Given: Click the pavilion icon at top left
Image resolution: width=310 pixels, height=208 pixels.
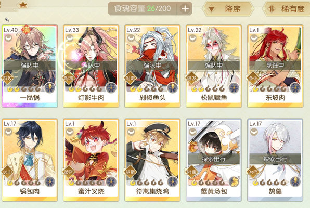Looking at the screenshot, I should (x=23, y=4).
